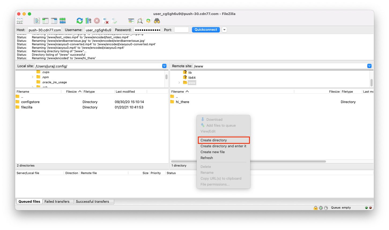
Task: Click the Port input field
Action: 181,30
